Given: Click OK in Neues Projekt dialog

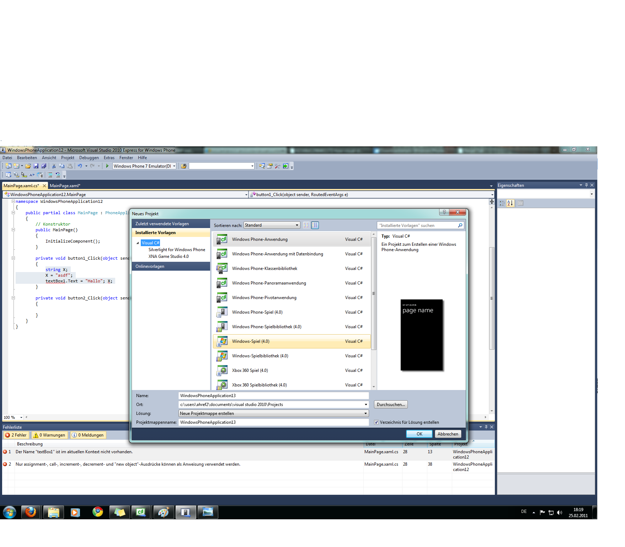Looking at the screenshot, I should (x=420, y=434).
